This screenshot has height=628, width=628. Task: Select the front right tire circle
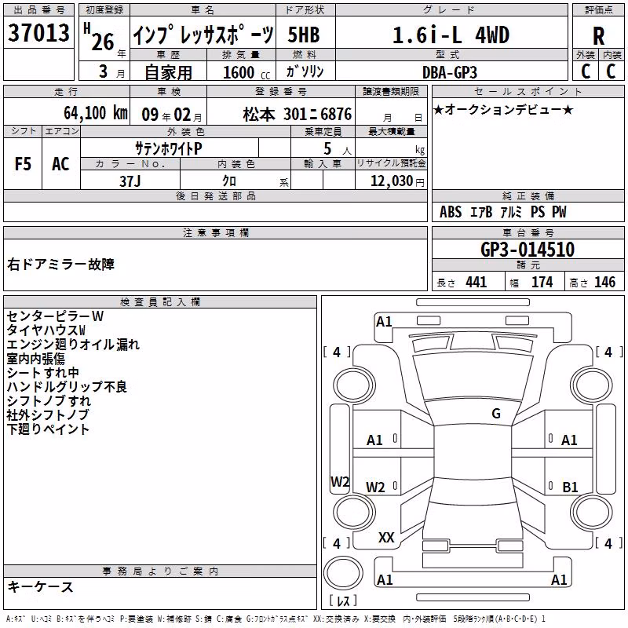pos(591,386)
